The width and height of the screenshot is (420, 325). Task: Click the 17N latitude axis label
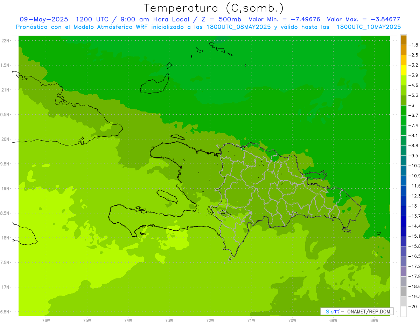pos(6,287)
